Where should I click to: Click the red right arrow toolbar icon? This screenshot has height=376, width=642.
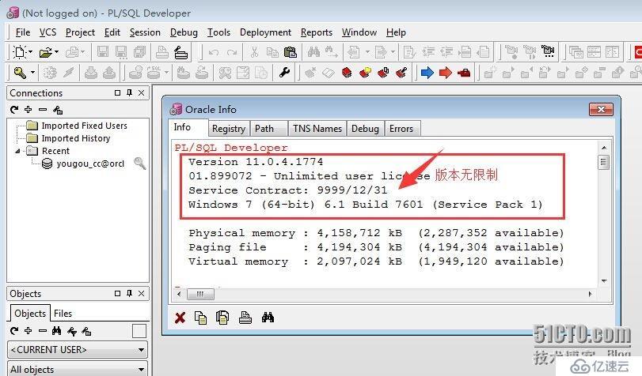446,73
